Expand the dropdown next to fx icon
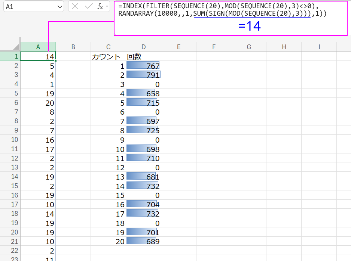Image resolution: width=351 pixels, height=261 pixels. point(107,6)
